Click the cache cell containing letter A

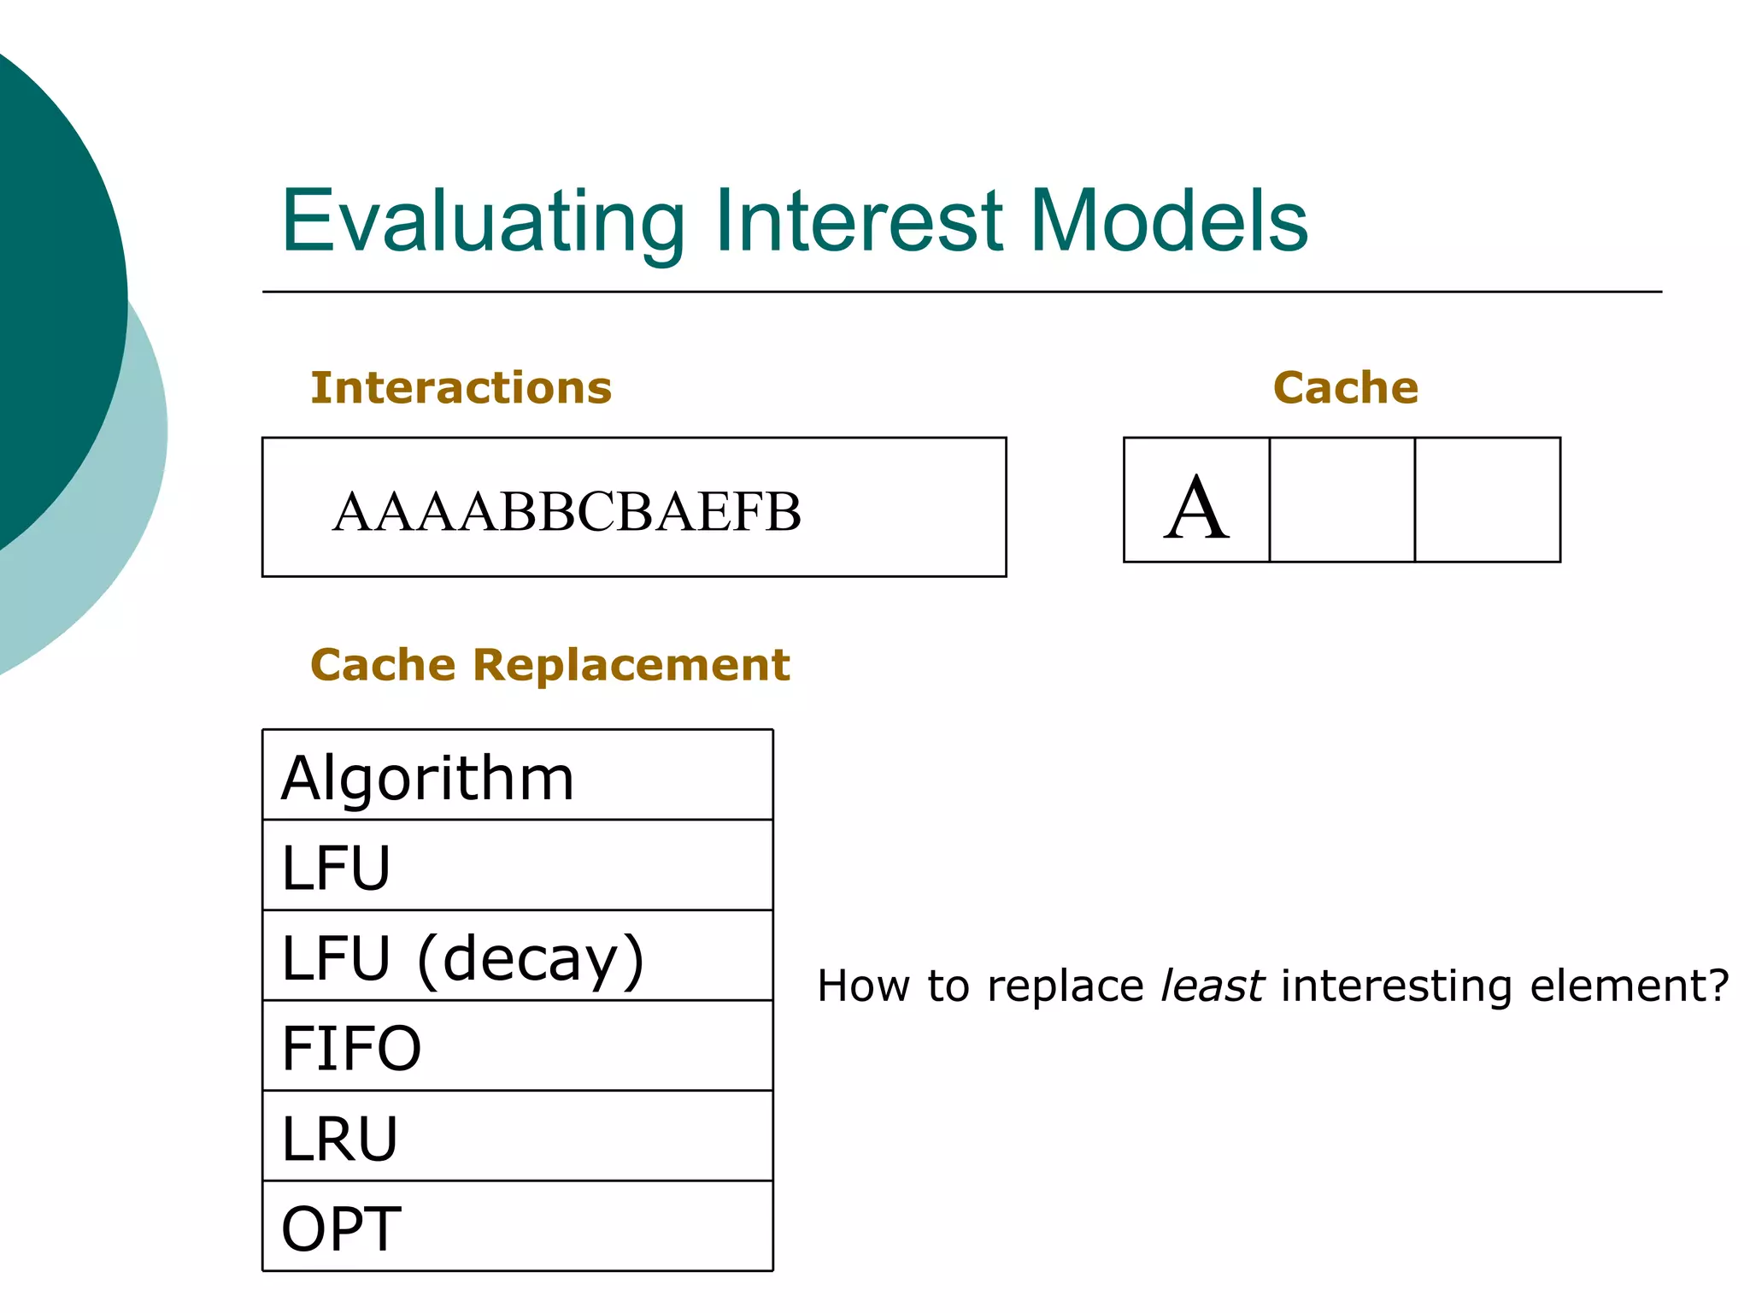coord(1196,501)
